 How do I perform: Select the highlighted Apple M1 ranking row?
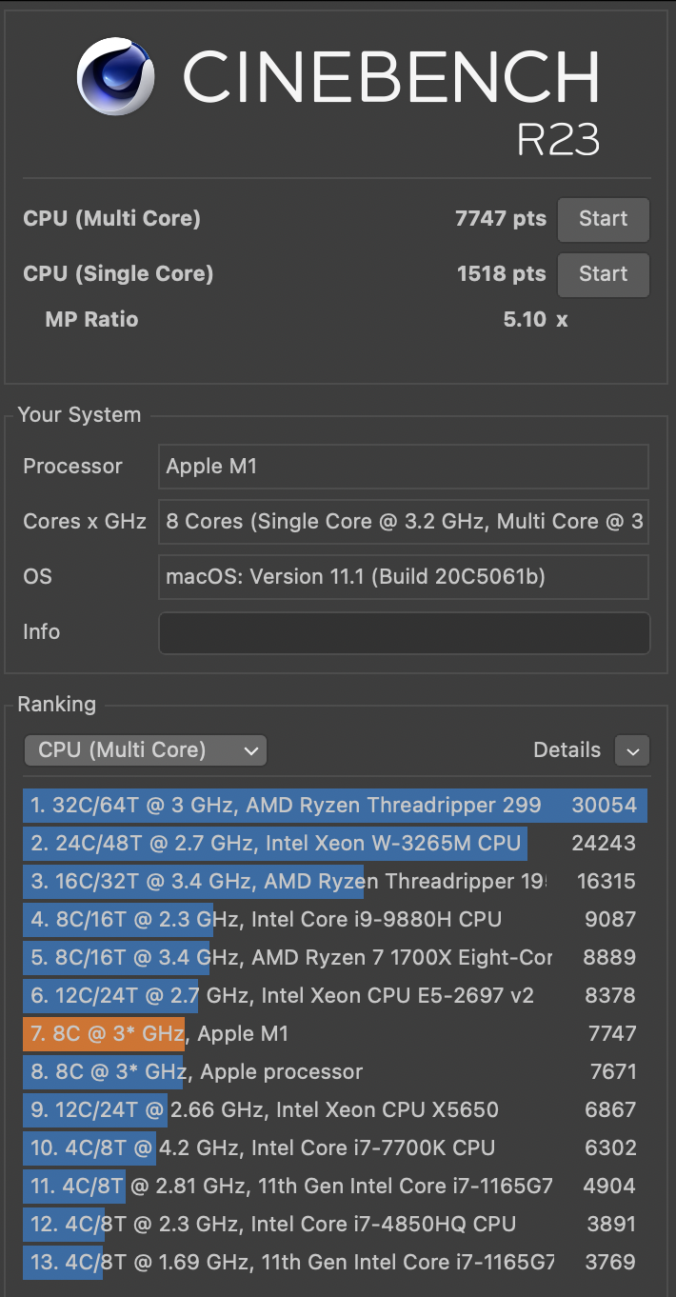click(335, 1034)
